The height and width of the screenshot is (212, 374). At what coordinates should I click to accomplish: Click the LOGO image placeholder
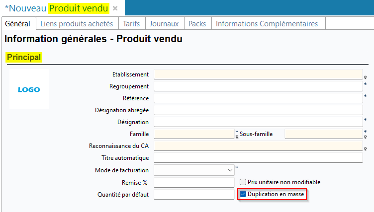tap(29, 90)
